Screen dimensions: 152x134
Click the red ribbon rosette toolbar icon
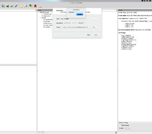[35, 6]
